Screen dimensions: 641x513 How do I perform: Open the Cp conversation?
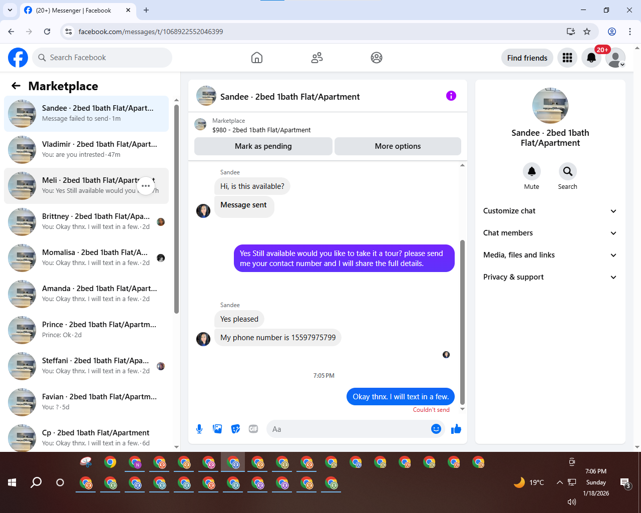(86, 437)
